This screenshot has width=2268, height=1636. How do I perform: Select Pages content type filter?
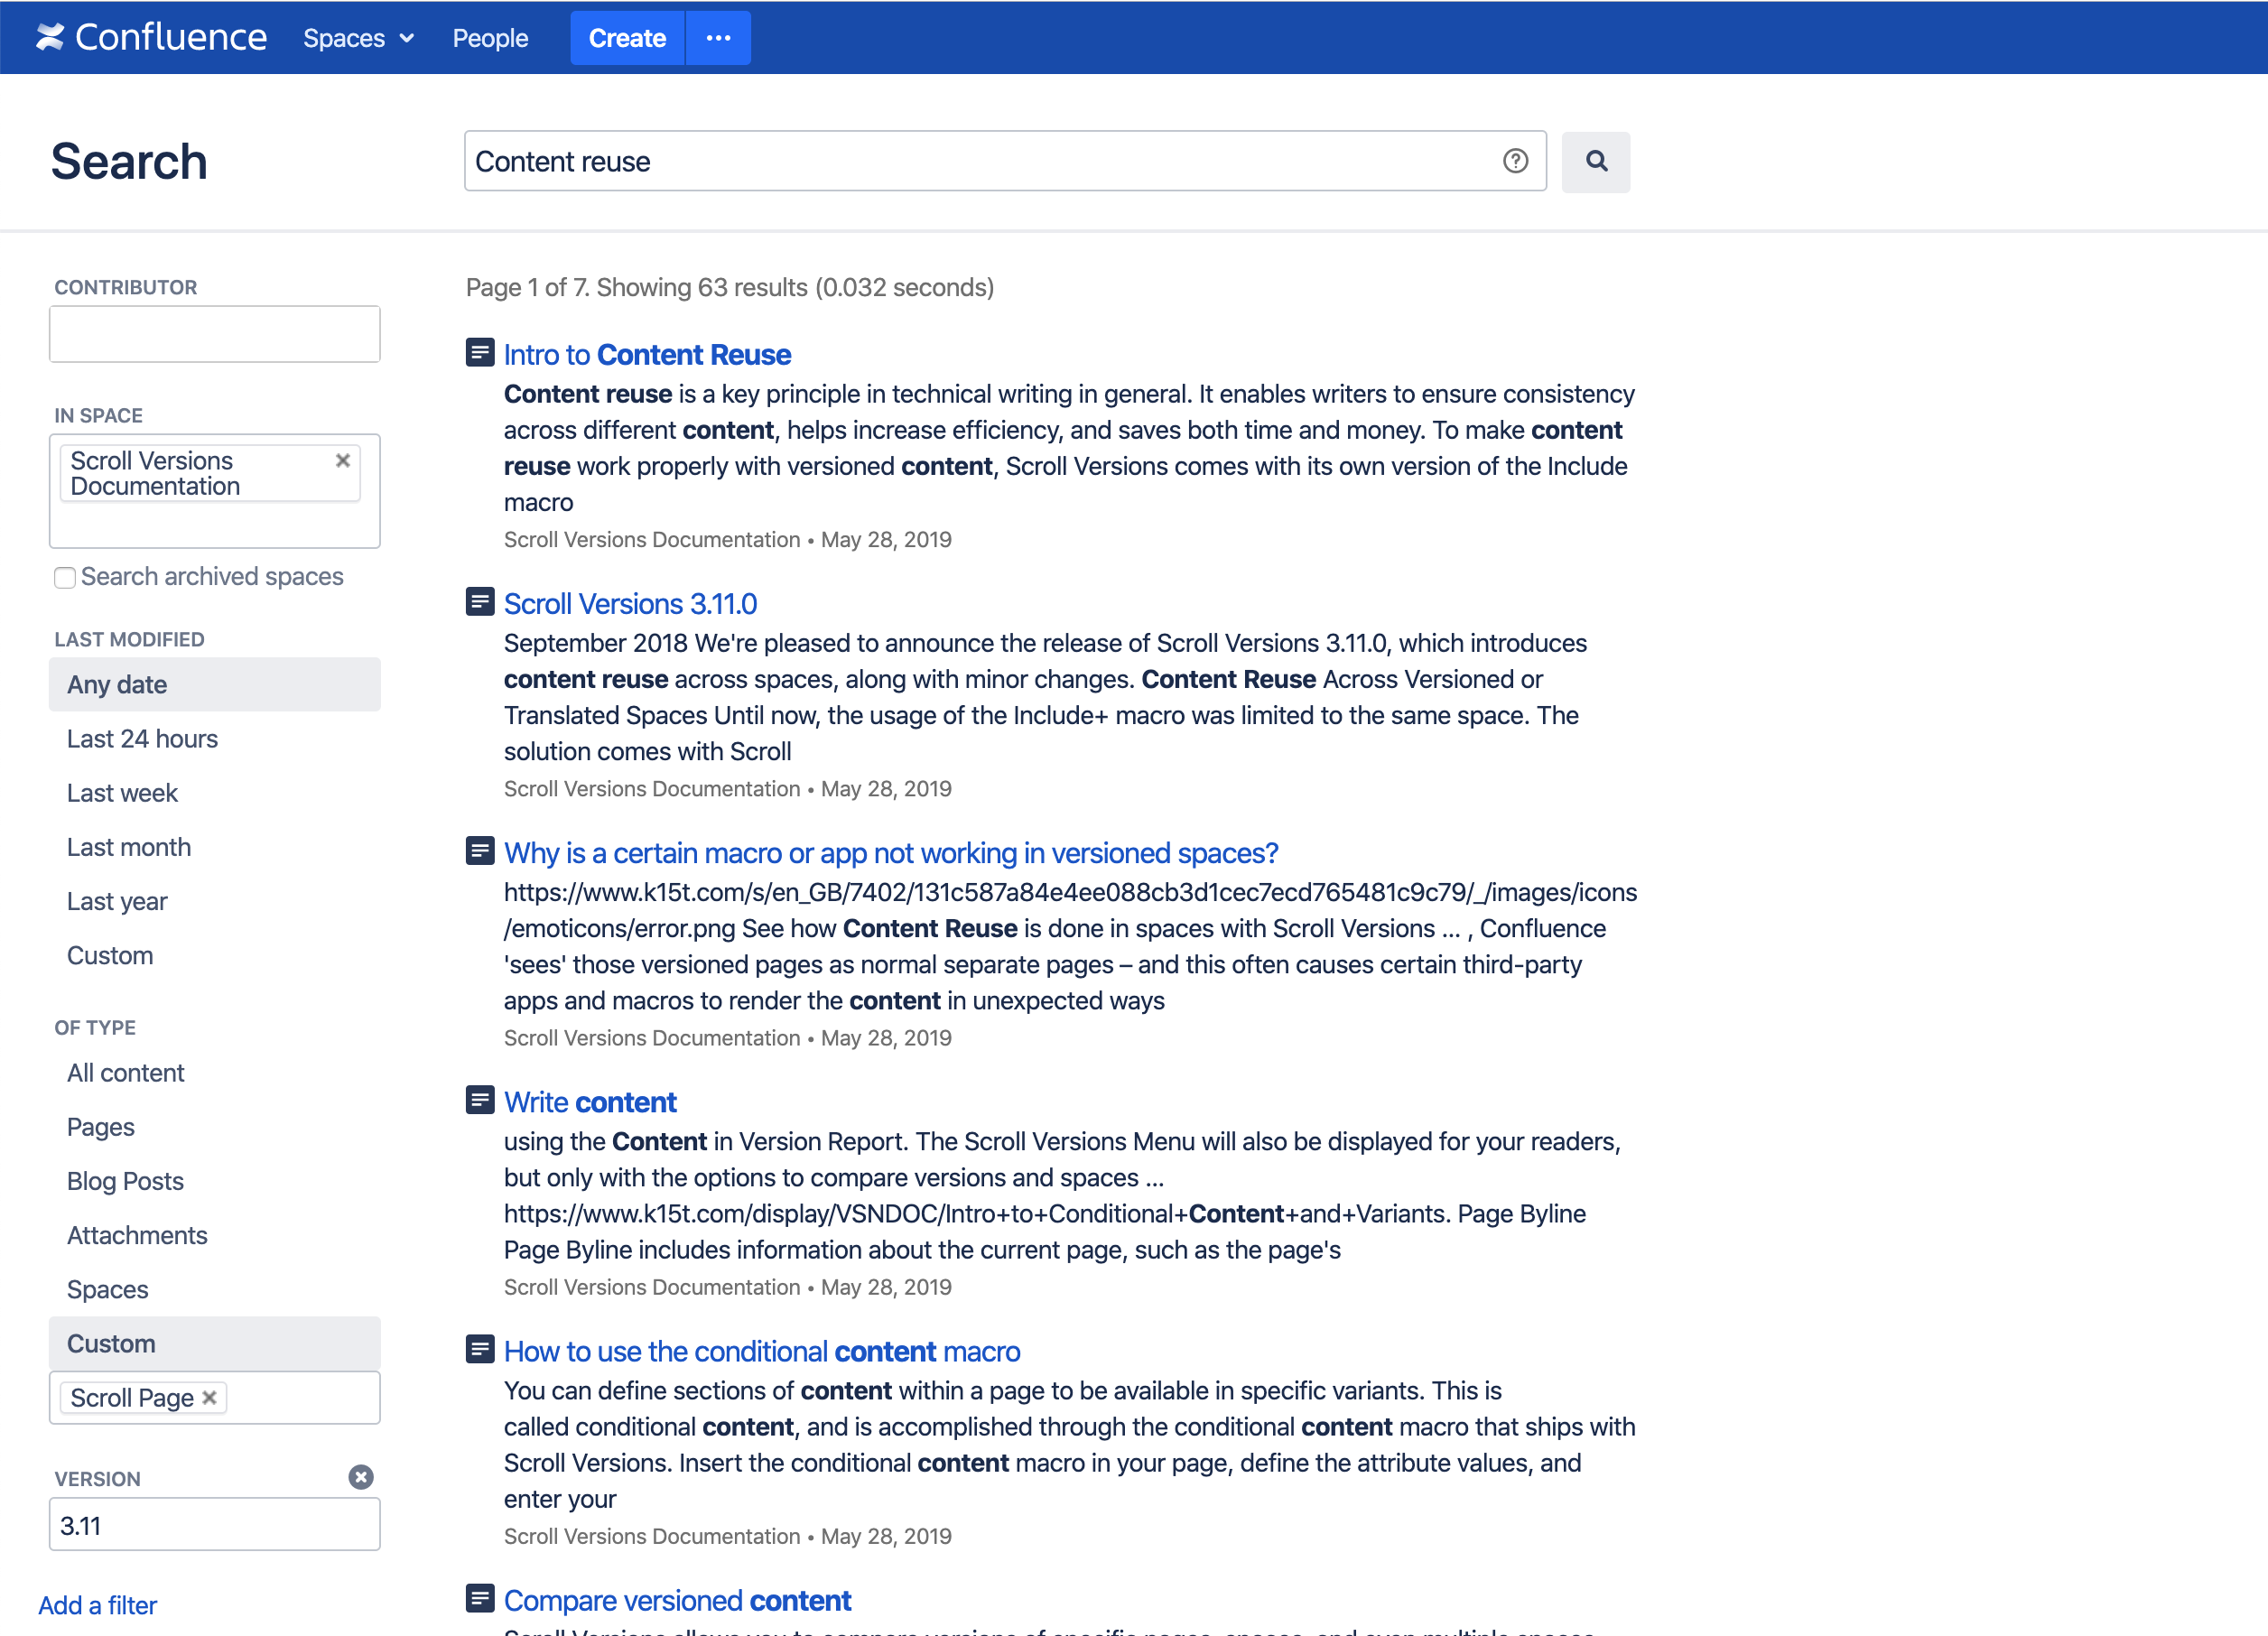pyautogui.click(x=100, y=1127)
